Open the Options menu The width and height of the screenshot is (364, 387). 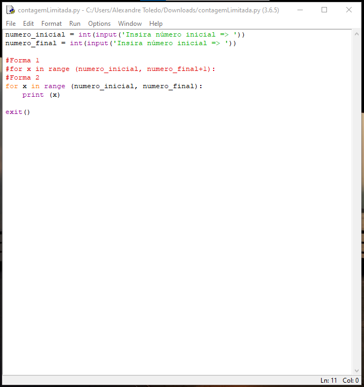click(99, 24)
